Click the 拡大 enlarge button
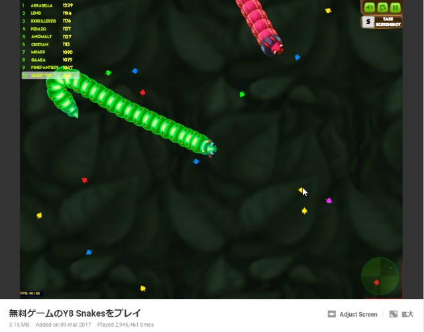The image size is (424, 332). pos(407,314)
